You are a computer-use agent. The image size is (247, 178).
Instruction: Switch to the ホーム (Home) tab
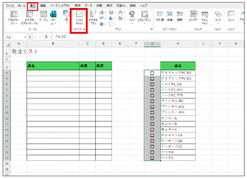[x=22, y=6]
